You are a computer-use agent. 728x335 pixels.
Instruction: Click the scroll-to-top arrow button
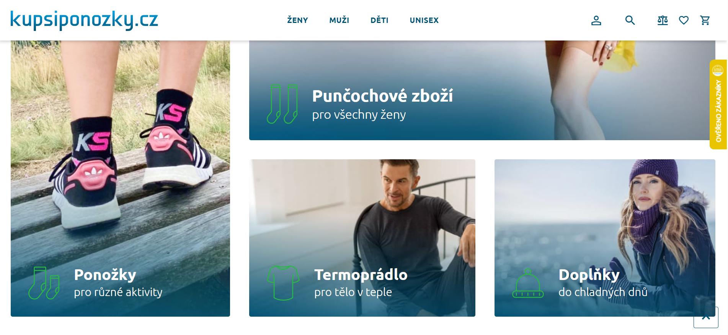click(706, 317)
